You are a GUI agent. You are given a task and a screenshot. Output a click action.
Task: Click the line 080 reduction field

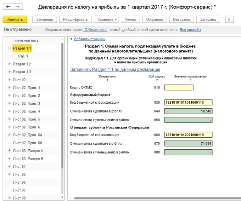pos(189,152)
